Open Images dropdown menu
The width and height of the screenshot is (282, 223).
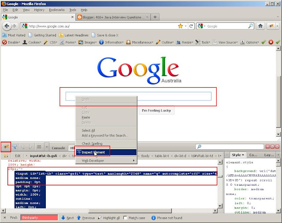88,42
